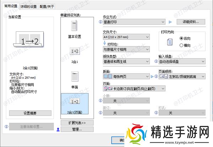Click the info icon beside 作业方式

pos(100,22)
